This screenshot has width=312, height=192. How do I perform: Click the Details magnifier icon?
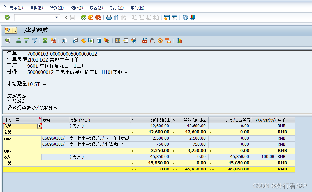coord(7,41)
